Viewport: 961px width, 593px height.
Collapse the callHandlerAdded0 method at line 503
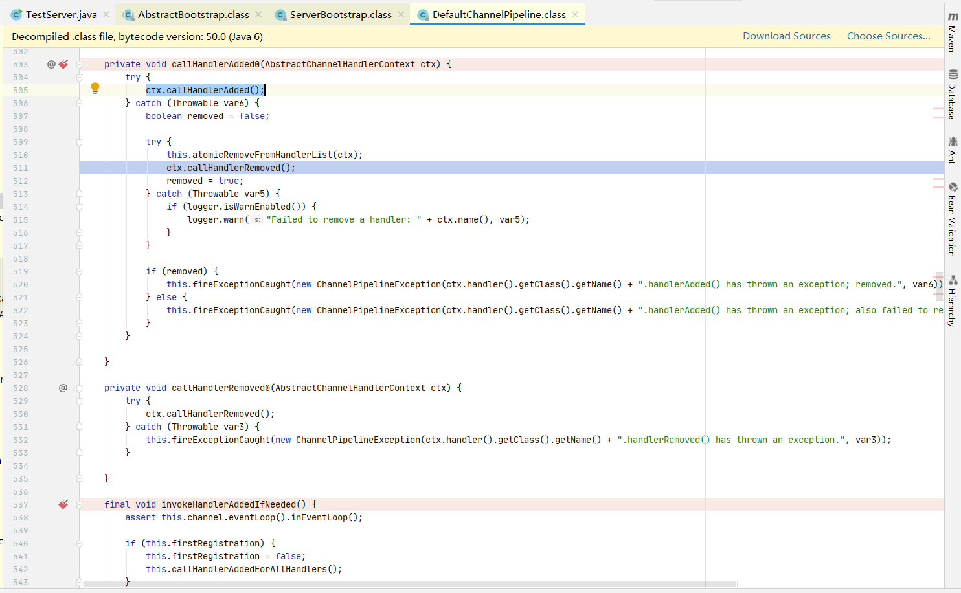click(x=80, y=64)
